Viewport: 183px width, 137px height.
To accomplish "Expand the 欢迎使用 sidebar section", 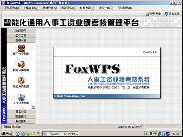I will click(x=21, y=31).
